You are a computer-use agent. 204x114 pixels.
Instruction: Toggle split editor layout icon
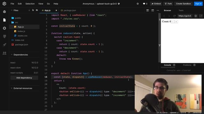click(x=148, y=10)
